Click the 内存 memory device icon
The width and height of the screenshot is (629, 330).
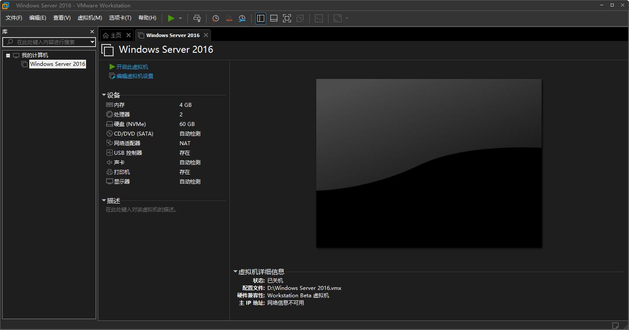(110, 105)
